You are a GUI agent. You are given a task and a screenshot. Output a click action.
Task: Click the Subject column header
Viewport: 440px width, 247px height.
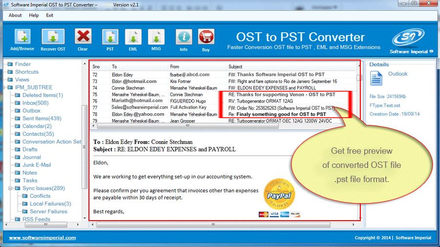[235, 66]
